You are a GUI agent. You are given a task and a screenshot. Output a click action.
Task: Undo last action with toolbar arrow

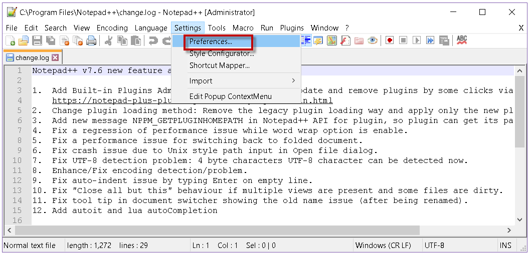pyautogui.click(x=153, y=41)
